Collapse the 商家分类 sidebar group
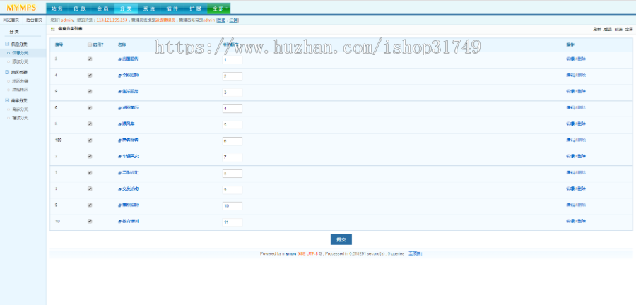Screen dimensions: 636x305 pyautogui.click(x=7, y=100)
